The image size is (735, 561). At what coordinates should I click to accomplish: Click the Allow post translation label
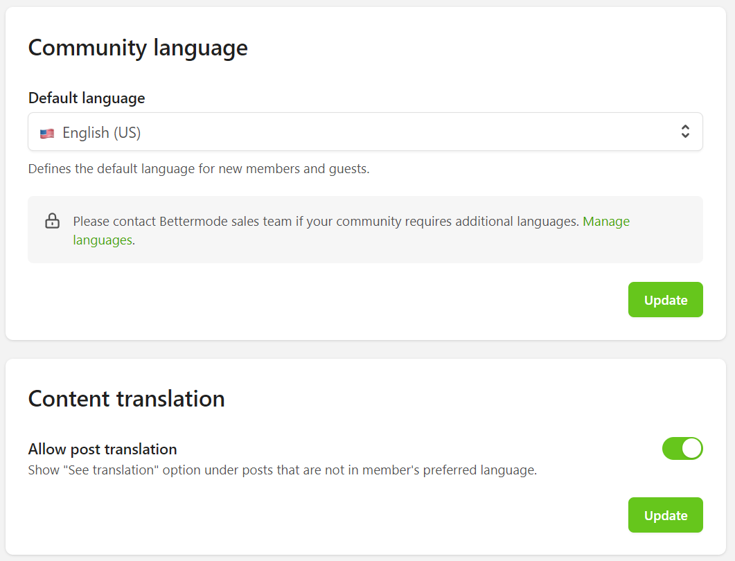(102, 449)
